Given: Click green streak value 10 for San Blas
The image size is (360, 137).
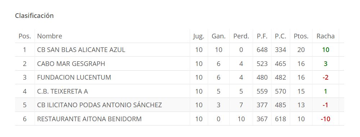Looking at the screenshot, I should (x=325, y=50).
